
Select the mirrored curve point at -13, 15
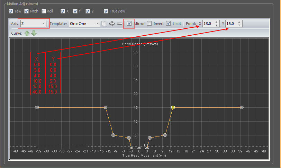click(x=106, y=107)
